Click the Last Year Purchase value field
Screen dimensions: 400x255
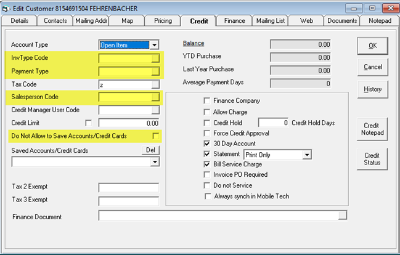[x=301, y=71]
